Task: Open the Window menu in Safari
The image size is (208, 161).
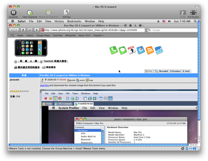Action: click(x=90, y=21)
